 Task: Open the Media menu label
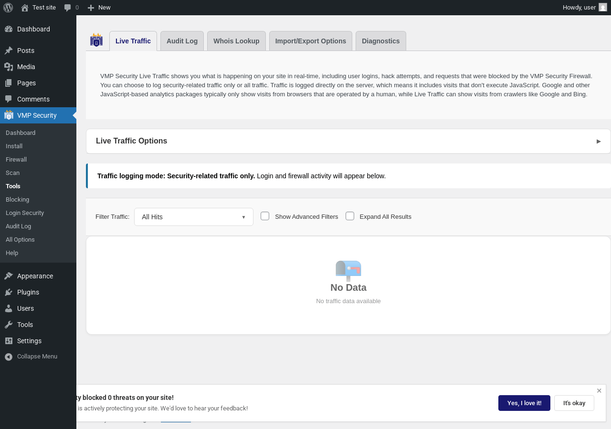coord(26,67)
